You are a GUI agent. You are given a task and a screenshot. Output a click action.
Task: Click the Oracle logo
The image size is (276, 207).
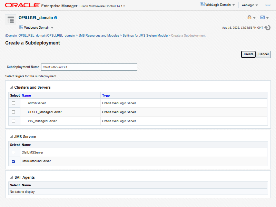click(x=22, y=5)
